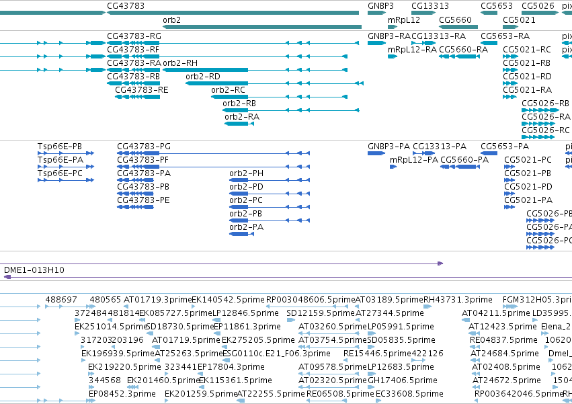Click EST ESG0110c.E21_F06.3prime
This screenshot has width=572, height=404.
276,354
